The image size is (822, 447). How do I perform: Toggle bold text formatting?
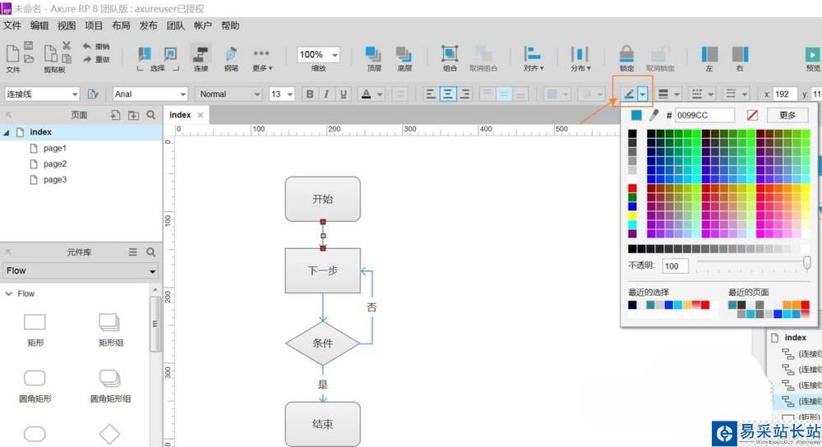point(310,94)
